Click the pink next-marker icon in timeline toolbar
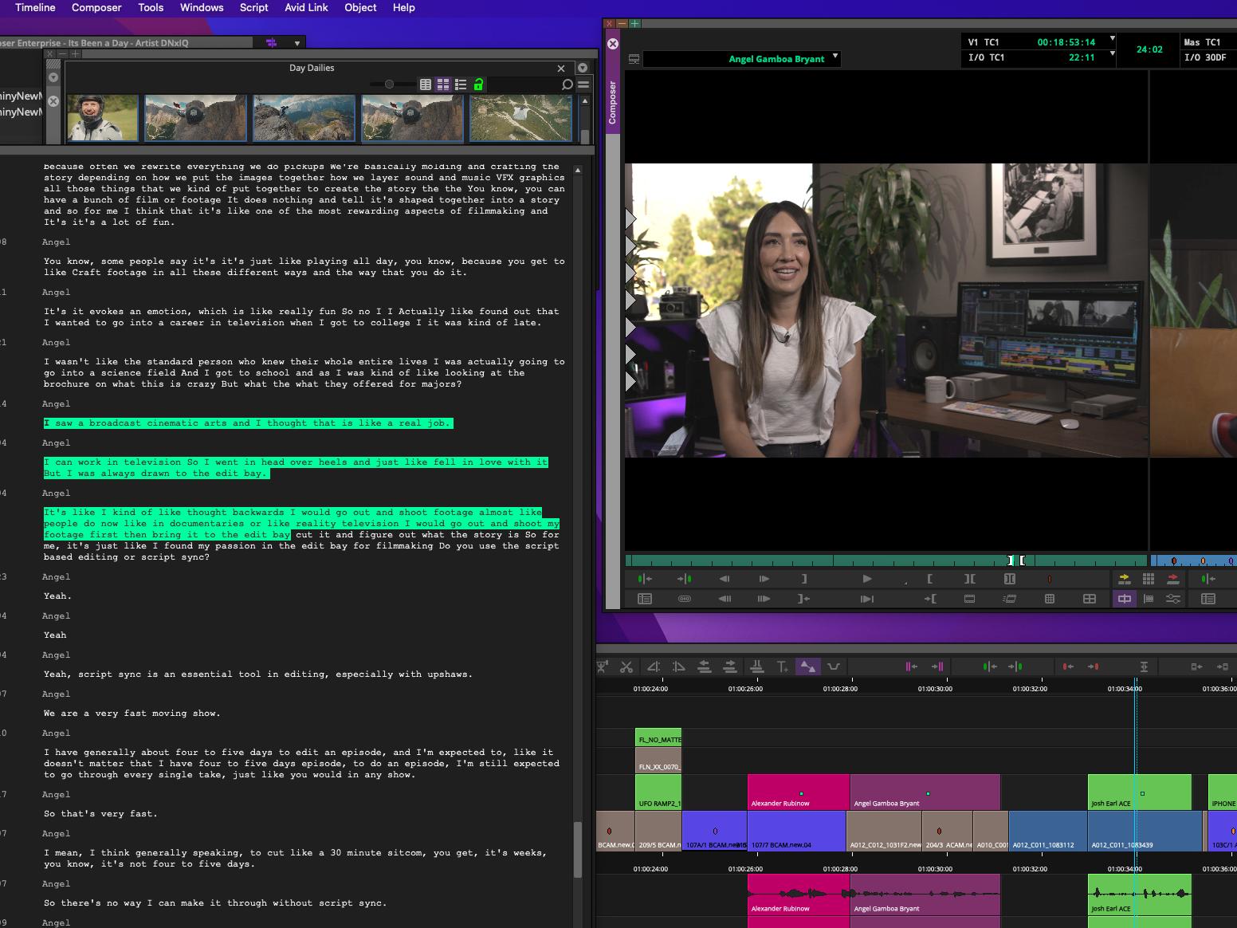This screenshot has height=928, width=1237. click(937, 667)
